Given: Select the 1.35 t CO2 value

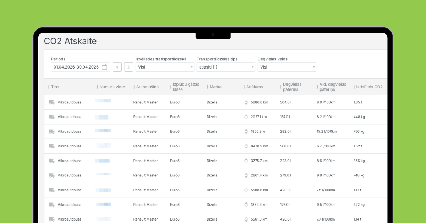Looking at the screenshot, I should point(357,102).
